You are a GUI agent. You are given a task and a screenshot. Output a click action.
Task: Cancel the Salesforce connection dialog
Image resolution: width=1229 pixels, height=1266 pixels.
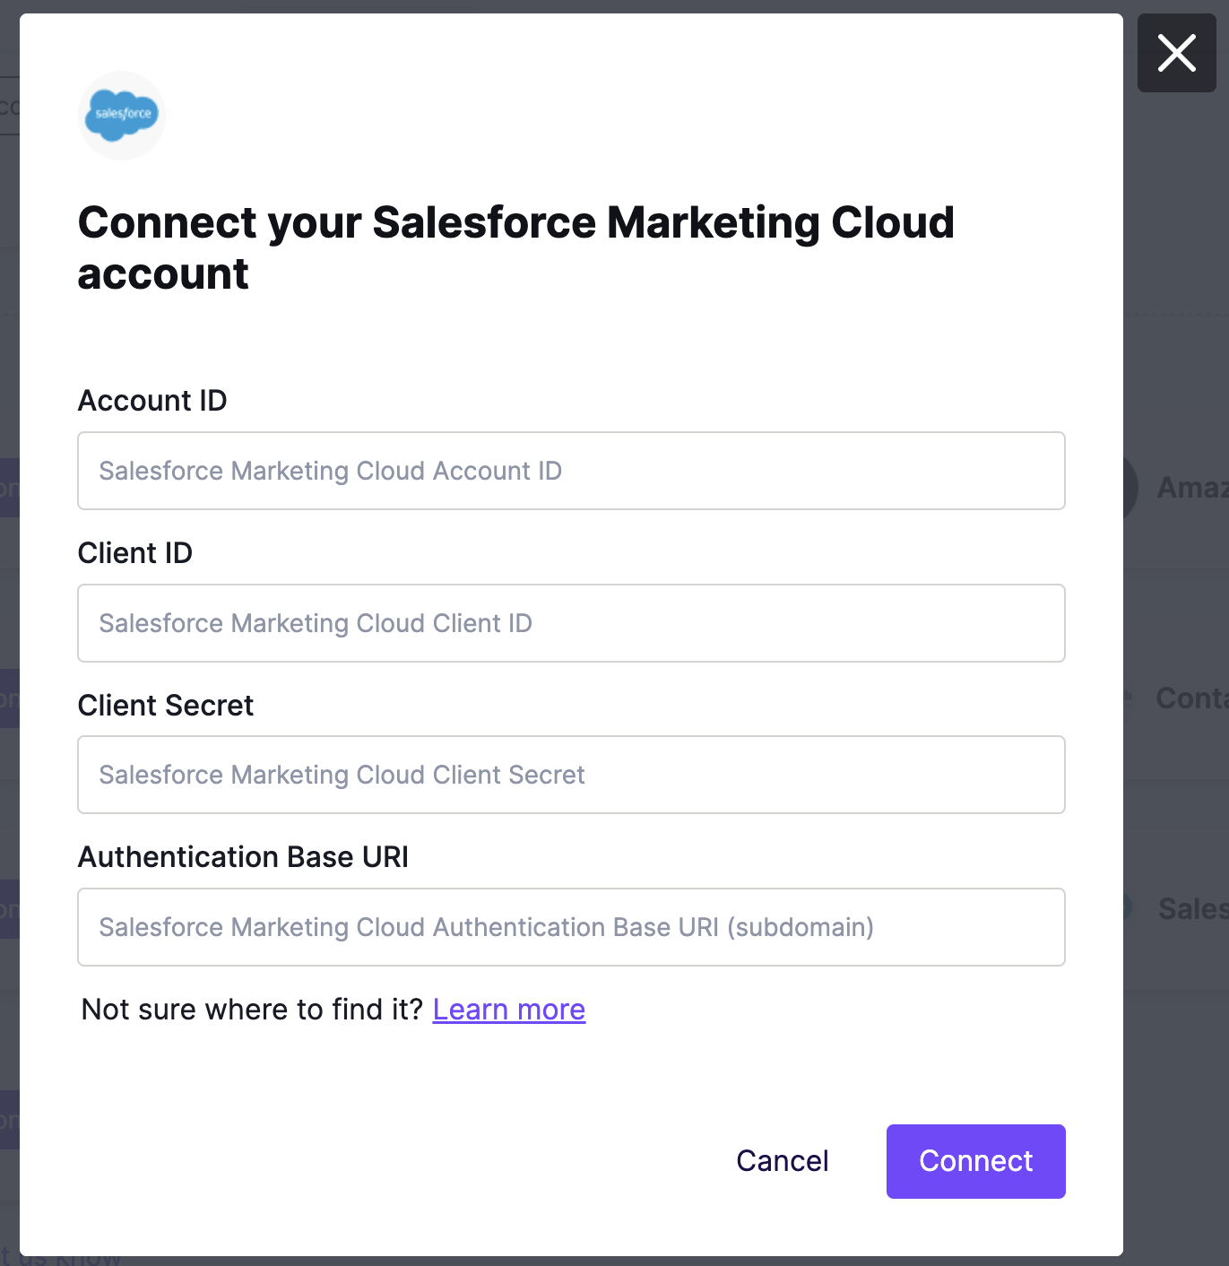pos(783,1161)
